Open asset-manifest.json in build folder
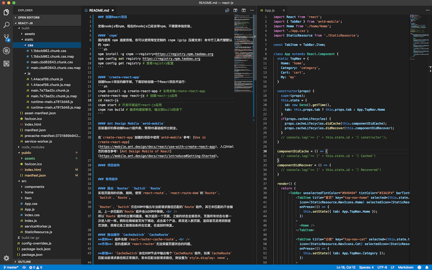 pyautogui.click(x=47, y=113)
